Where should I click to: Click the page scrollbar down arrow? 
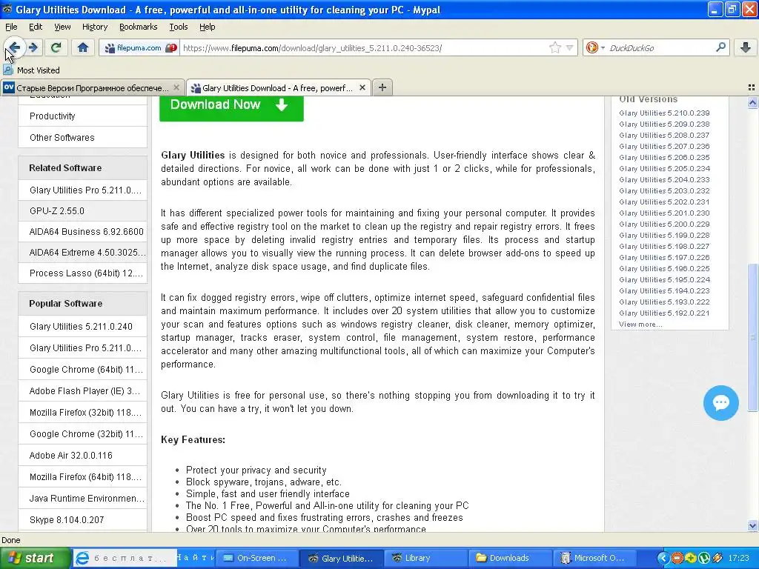coord(752,526)
